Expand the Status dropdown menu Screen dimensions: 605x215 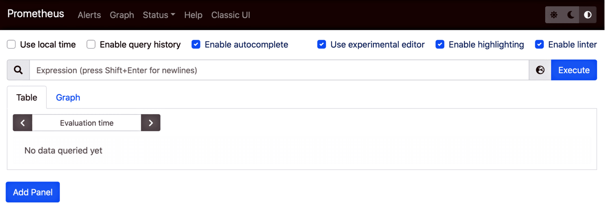(x=159, y=15)
